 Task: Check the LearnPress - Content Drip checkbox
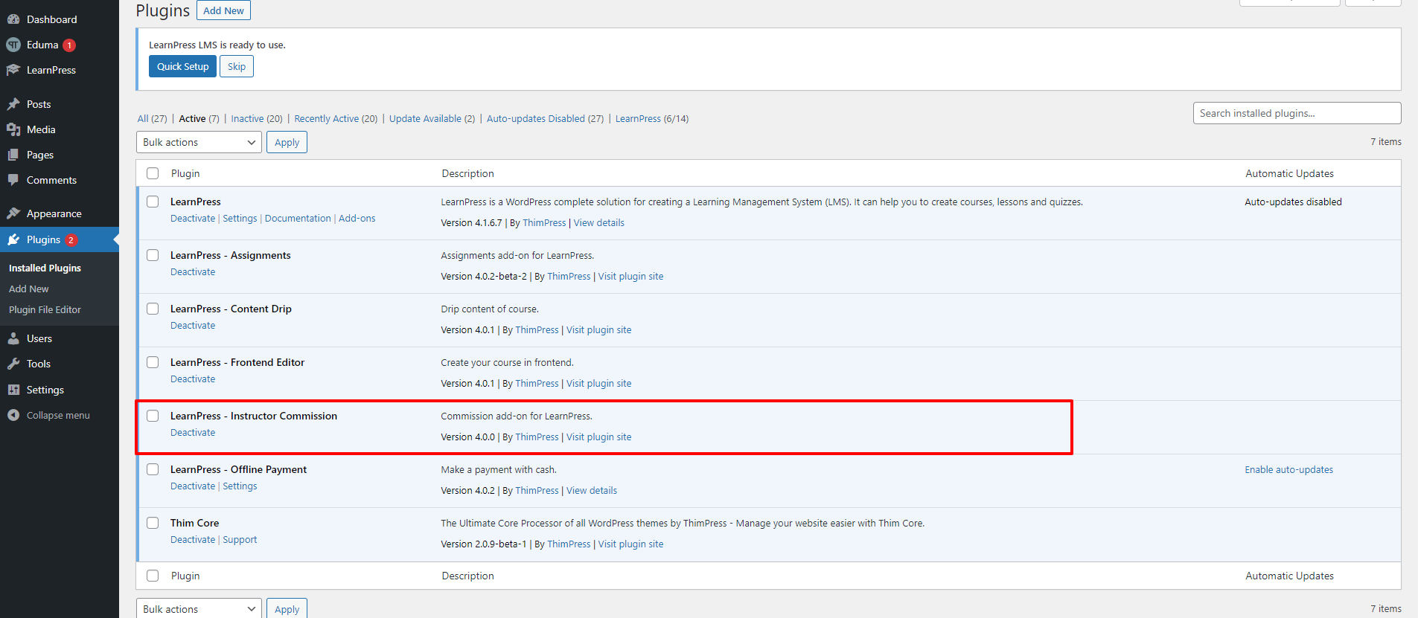tap(153, 309)
